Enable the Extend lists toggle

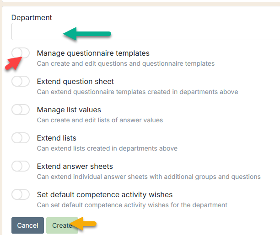21,138
